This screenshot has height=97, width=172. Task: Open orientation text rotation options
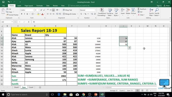point(58,10)
